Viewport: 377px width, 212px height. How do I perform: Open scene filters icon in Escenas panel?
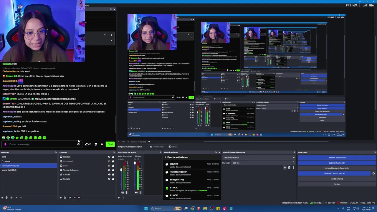(x=11, y=198)
